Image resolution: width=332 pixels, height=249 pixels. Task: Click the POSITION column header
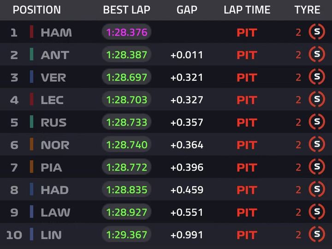[37, 10]
